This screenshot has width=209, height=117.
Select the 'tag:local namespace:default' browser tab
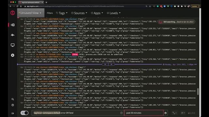pyautogui.click(x=31, y=2)
